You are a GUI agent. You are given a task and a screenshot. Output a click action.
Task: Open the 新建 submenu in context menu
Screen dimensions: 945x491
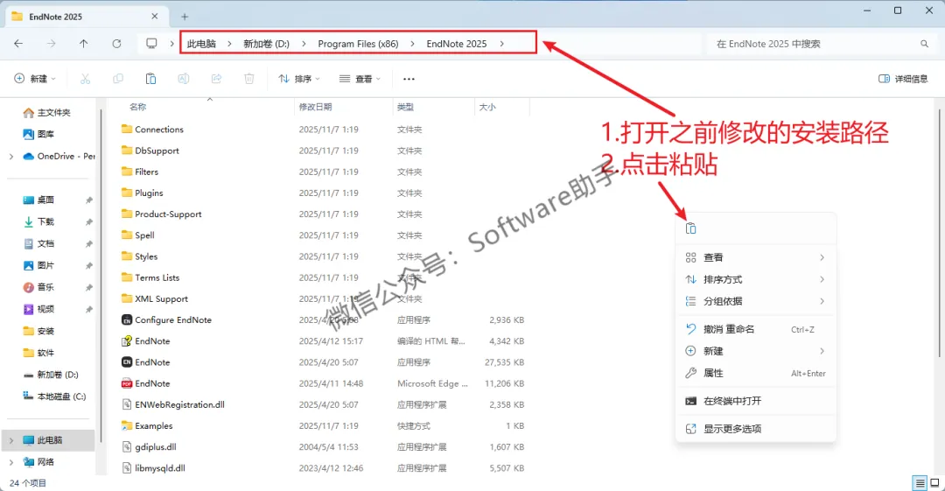tap(756, 351)
